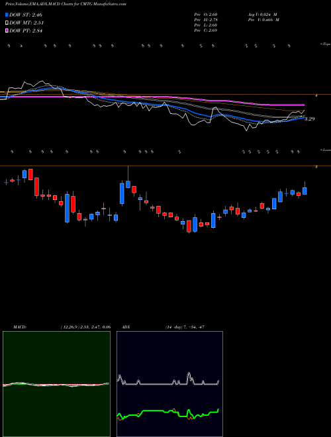Click the ADX (14 day) values text

(185, 327)
